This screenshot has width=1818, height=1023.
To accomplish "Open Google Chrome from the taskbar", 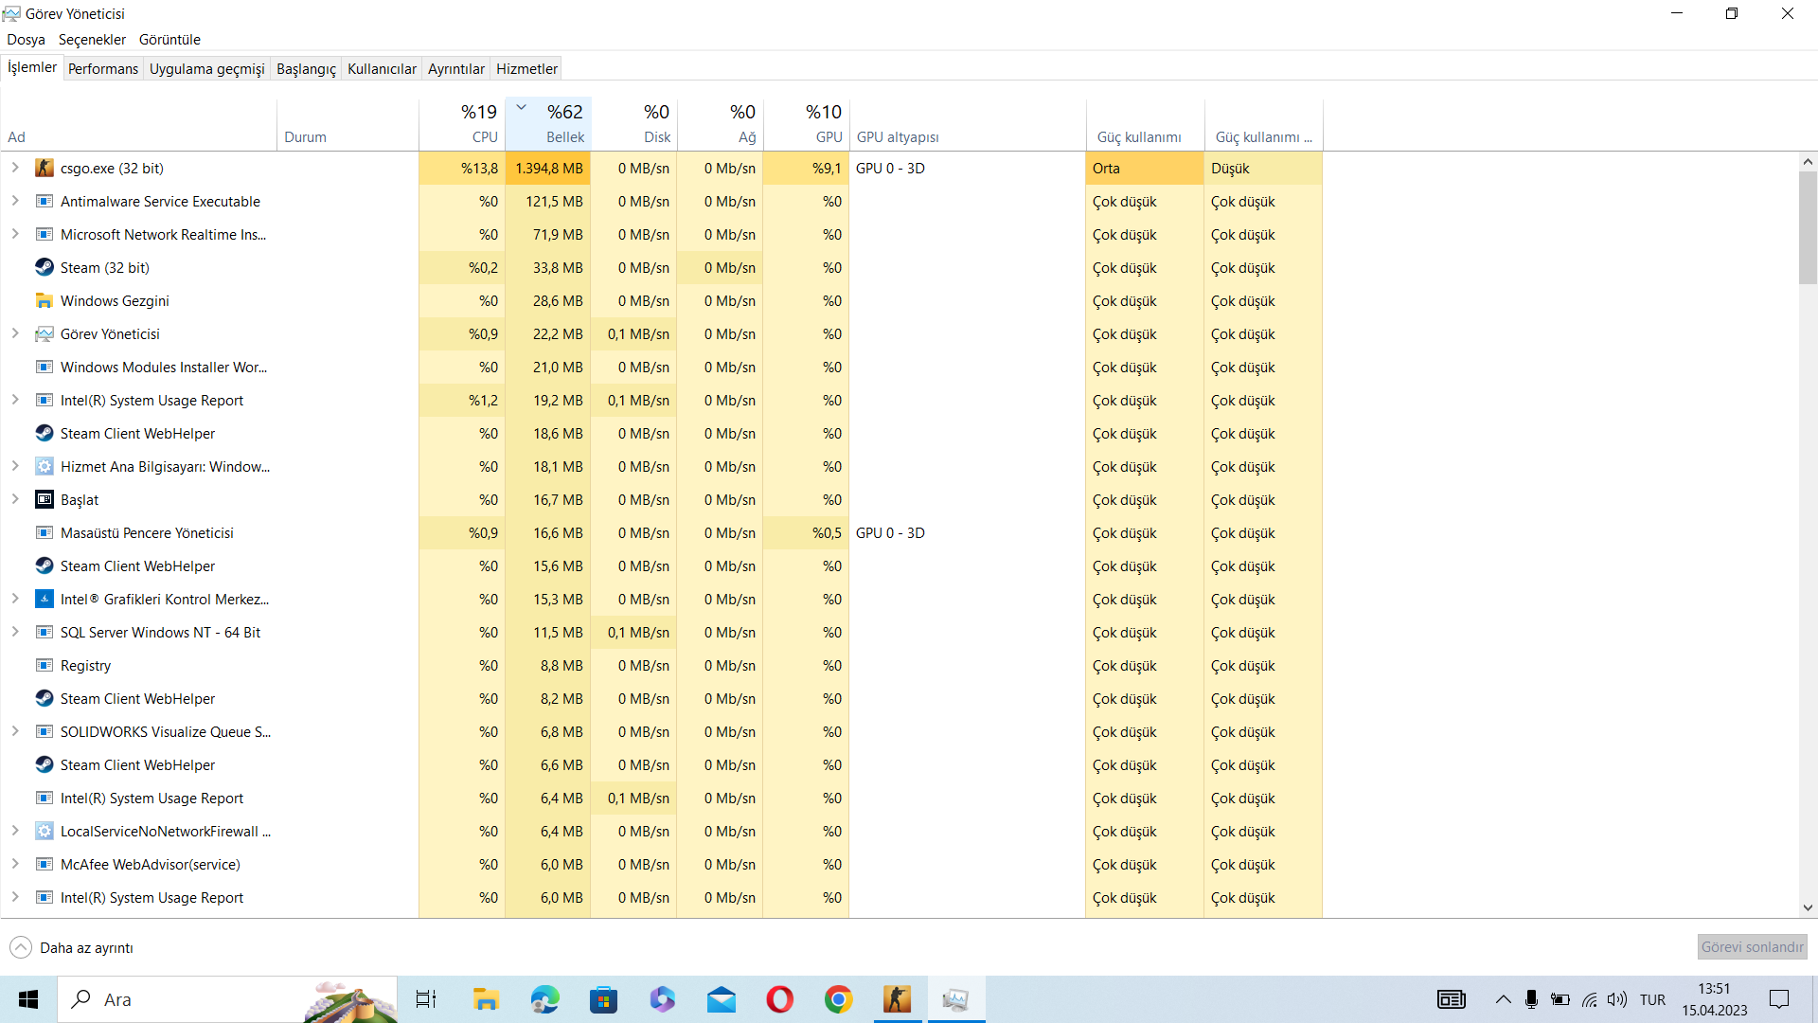I will (x=838, y=999).
